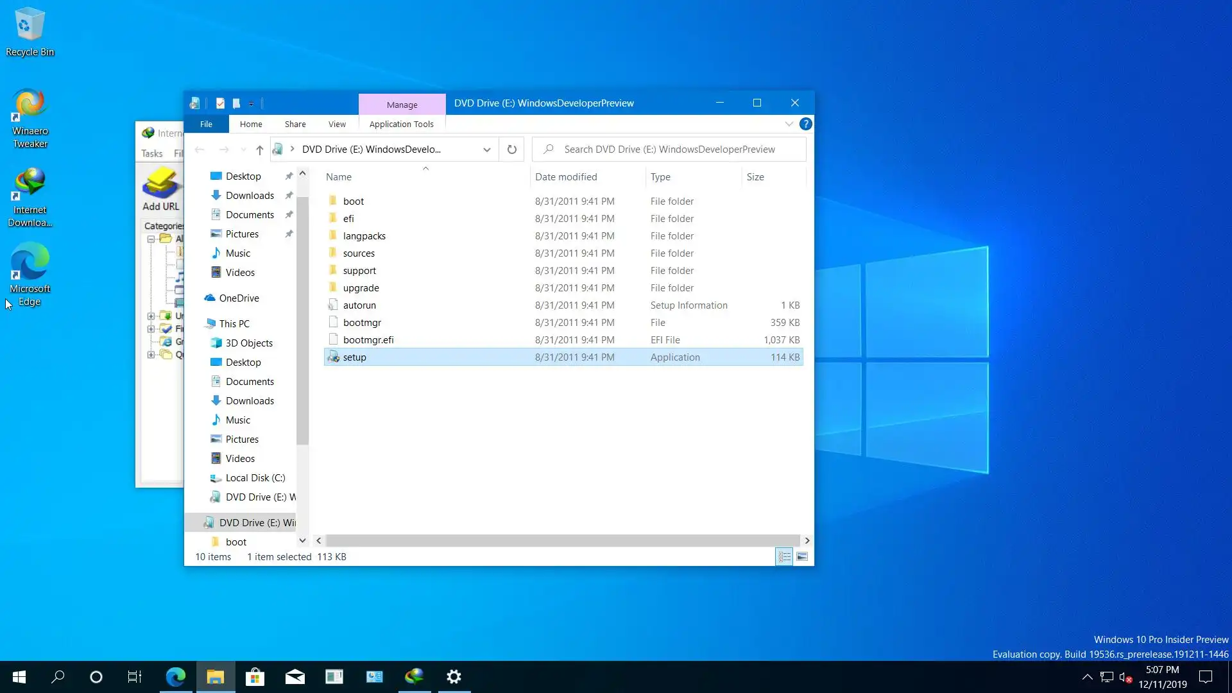Open the recent locations dropdown arrow
The height and width of the screenshot is (693, 1232).
tap(243, 150)
